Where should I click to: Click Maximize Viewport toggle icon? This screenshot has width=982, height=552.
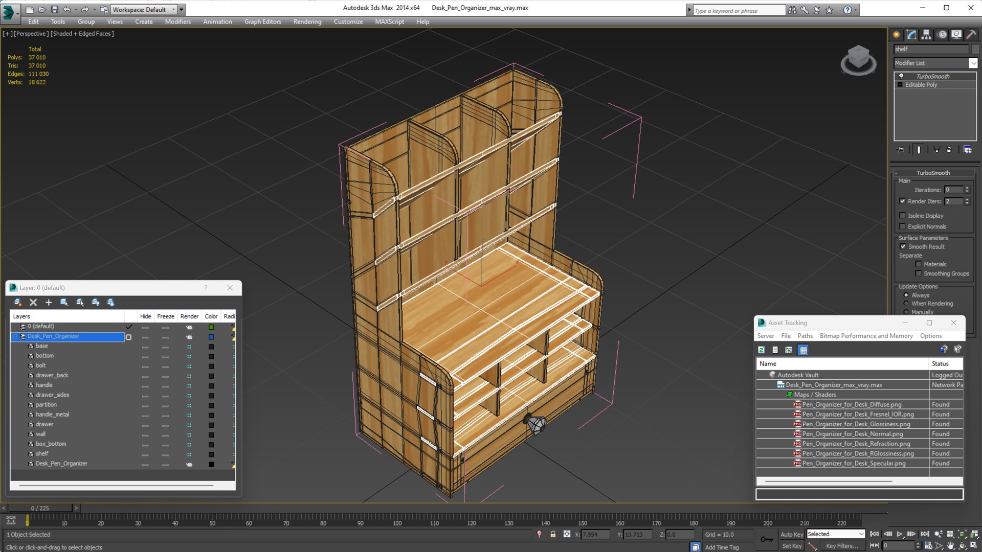[974, 546]
